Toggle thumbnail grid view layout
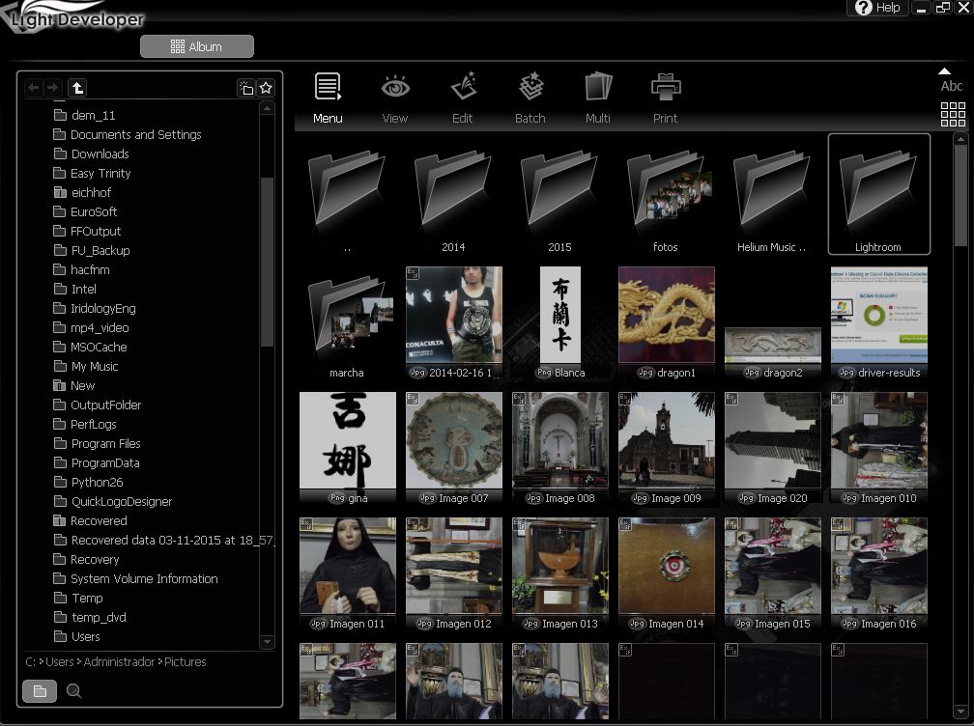Screen dimensions: 974x726 953,114
